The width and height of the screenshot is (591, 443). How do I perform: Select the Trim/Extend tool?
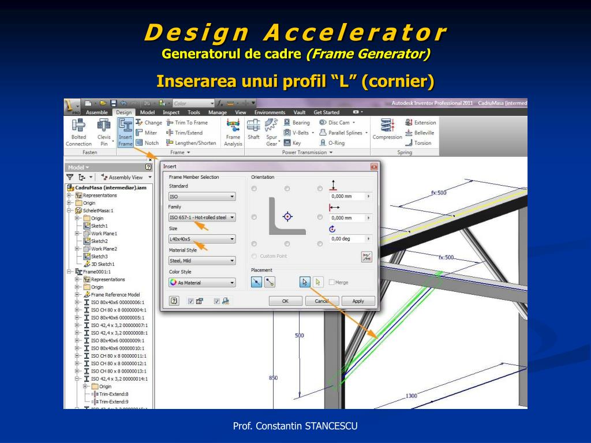pos(184,133)
